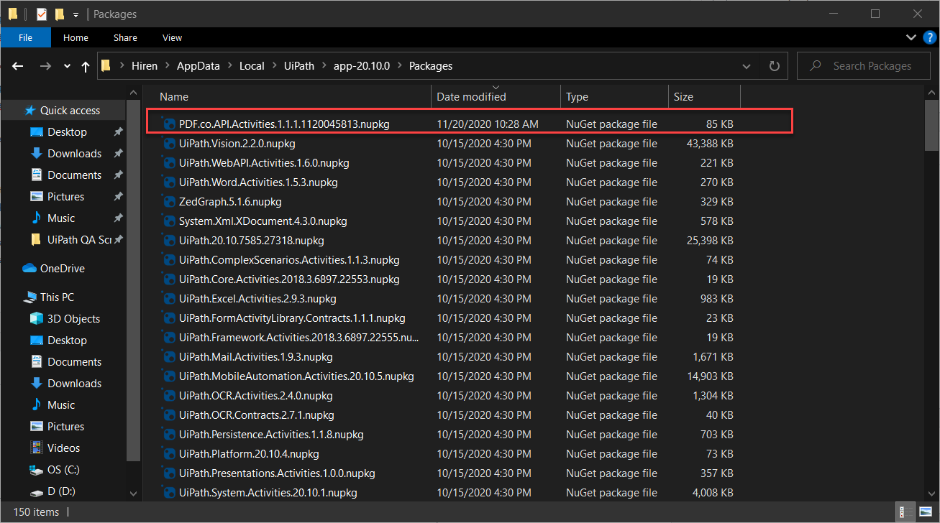Viewport: 940px width, 523px height.
Task: Click the New Folder quick access icon
Action: (60, 14)
